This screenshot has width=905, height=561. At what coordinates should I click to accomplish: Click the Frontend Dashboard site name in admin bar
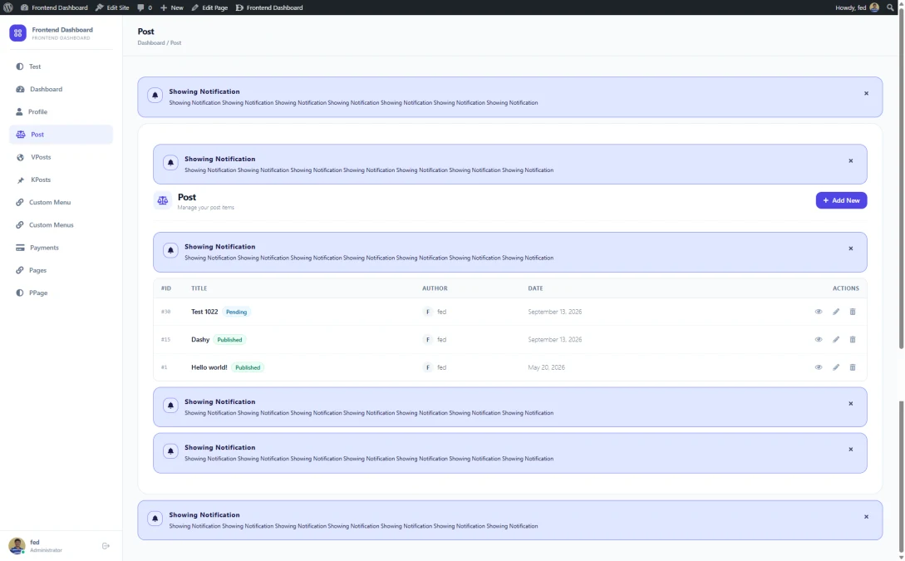point(54,7)
